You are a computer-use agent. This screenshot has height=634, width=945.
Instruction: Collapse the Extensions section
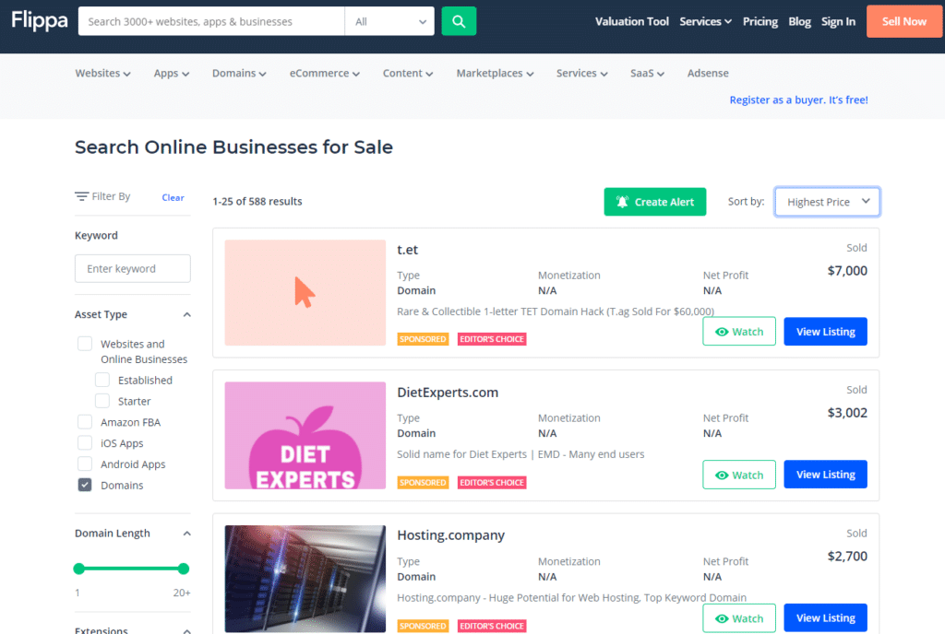click(186, 629)
